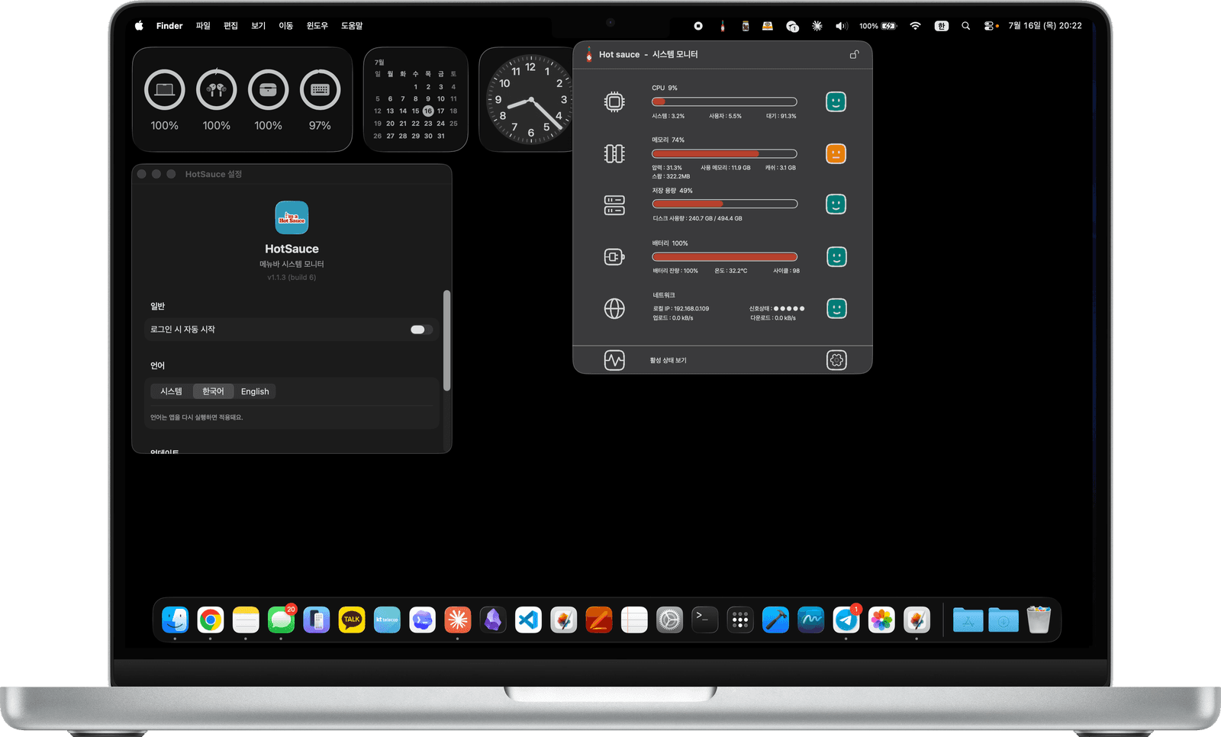1221x737 pixels.
Task: Open the Finder menu in menu bar
Action: [169, 26]
